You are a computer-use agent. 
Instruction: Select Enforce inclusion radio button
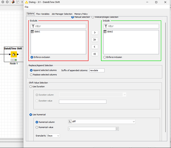pyautogui.click(x=113, y=57)
